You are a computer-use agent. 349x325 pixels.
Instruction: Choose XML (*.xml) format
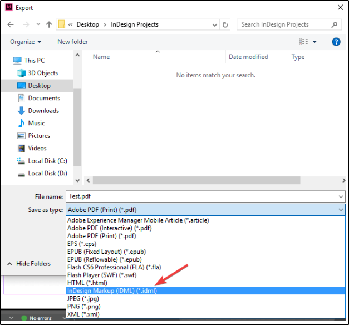pos(206,314)
